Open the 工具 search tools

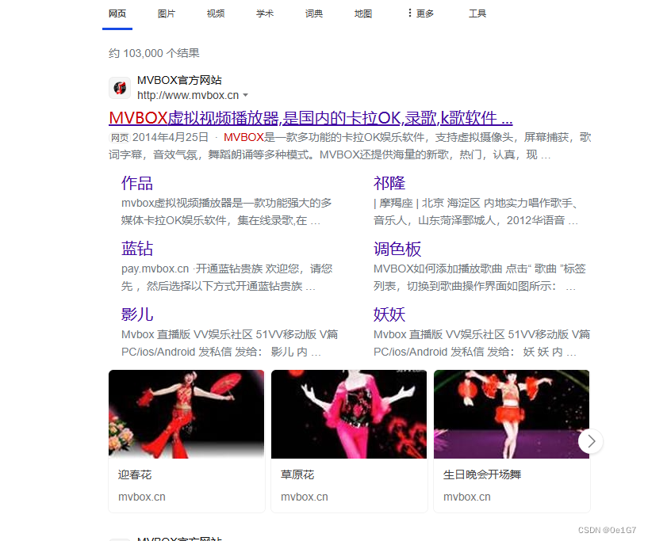click(477, 13)
